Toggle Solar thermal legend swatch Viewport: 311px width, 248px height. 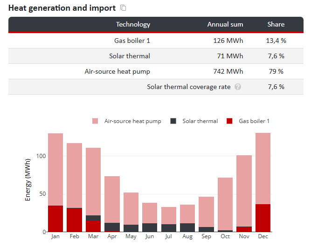click(x=173, y=121)
